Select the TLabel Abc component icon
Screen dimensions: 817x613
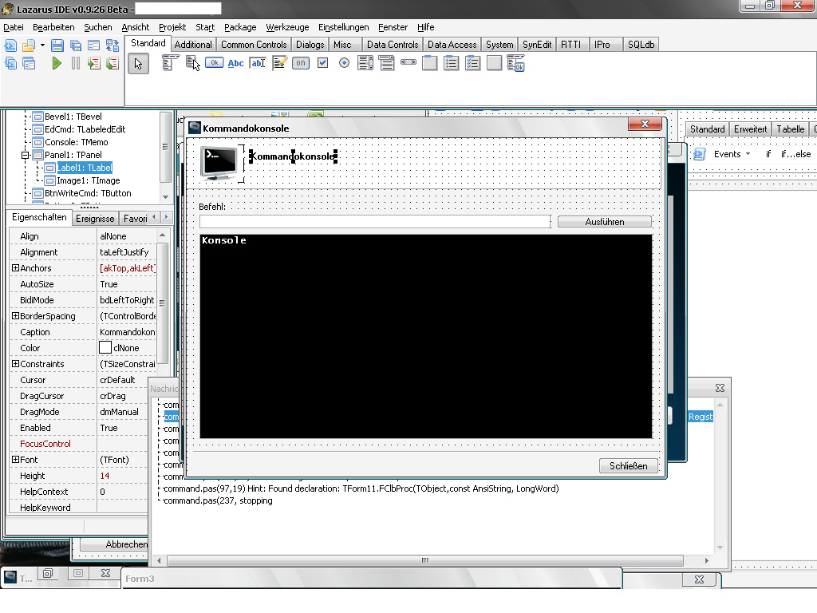click(235, 63)
